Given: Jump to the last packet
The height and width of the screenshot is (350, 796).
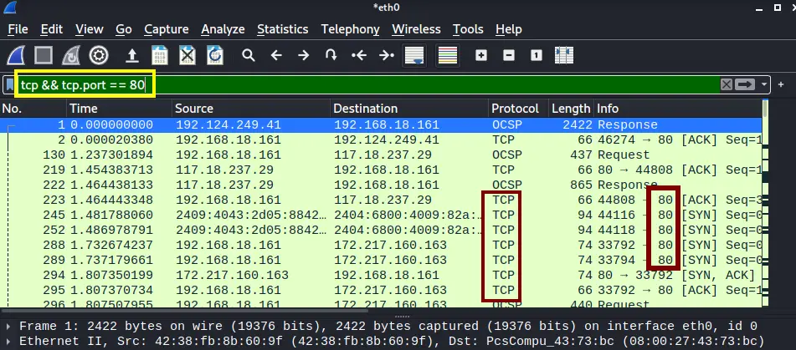Looking at the screenshot, I should click(387, 55).
